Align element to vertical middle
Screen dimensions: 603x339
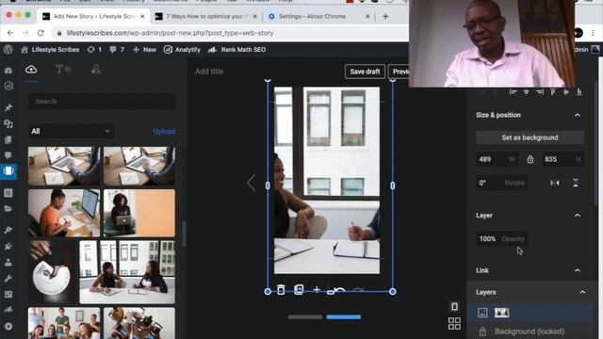coord(565,92)
